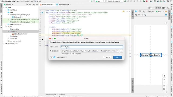The image size is (173, 97).
Task: Zoom in with the plus button
Action: tap(164, 80)
